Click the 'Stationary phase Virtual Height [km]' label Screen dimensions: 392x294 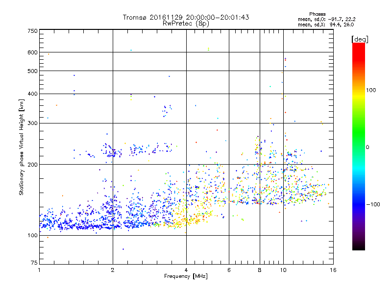click(x=22, y=147)
